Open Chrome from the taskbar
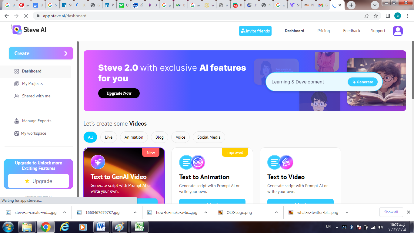Screen dimensions: 414x233 point(46,227)
